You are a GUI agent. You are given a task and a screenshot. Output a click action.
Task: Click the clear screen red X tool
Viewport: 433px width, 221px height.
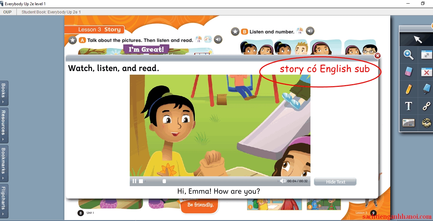[426, 71]
